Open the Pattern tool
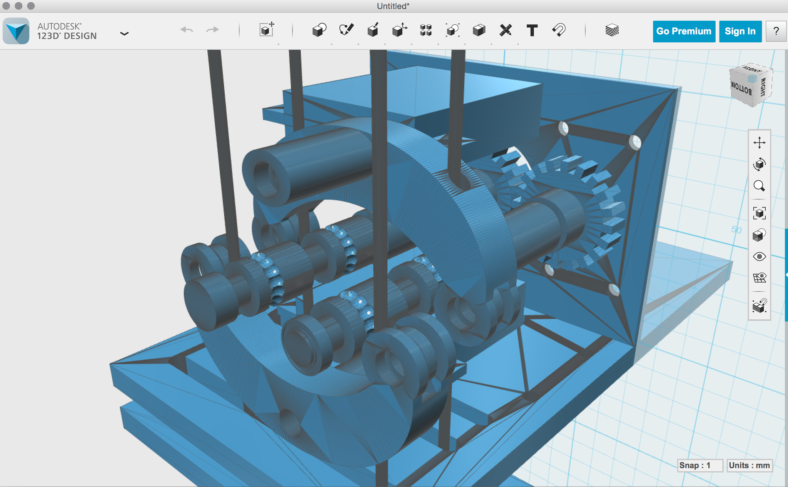788x487 pixels. click(426, 30)
